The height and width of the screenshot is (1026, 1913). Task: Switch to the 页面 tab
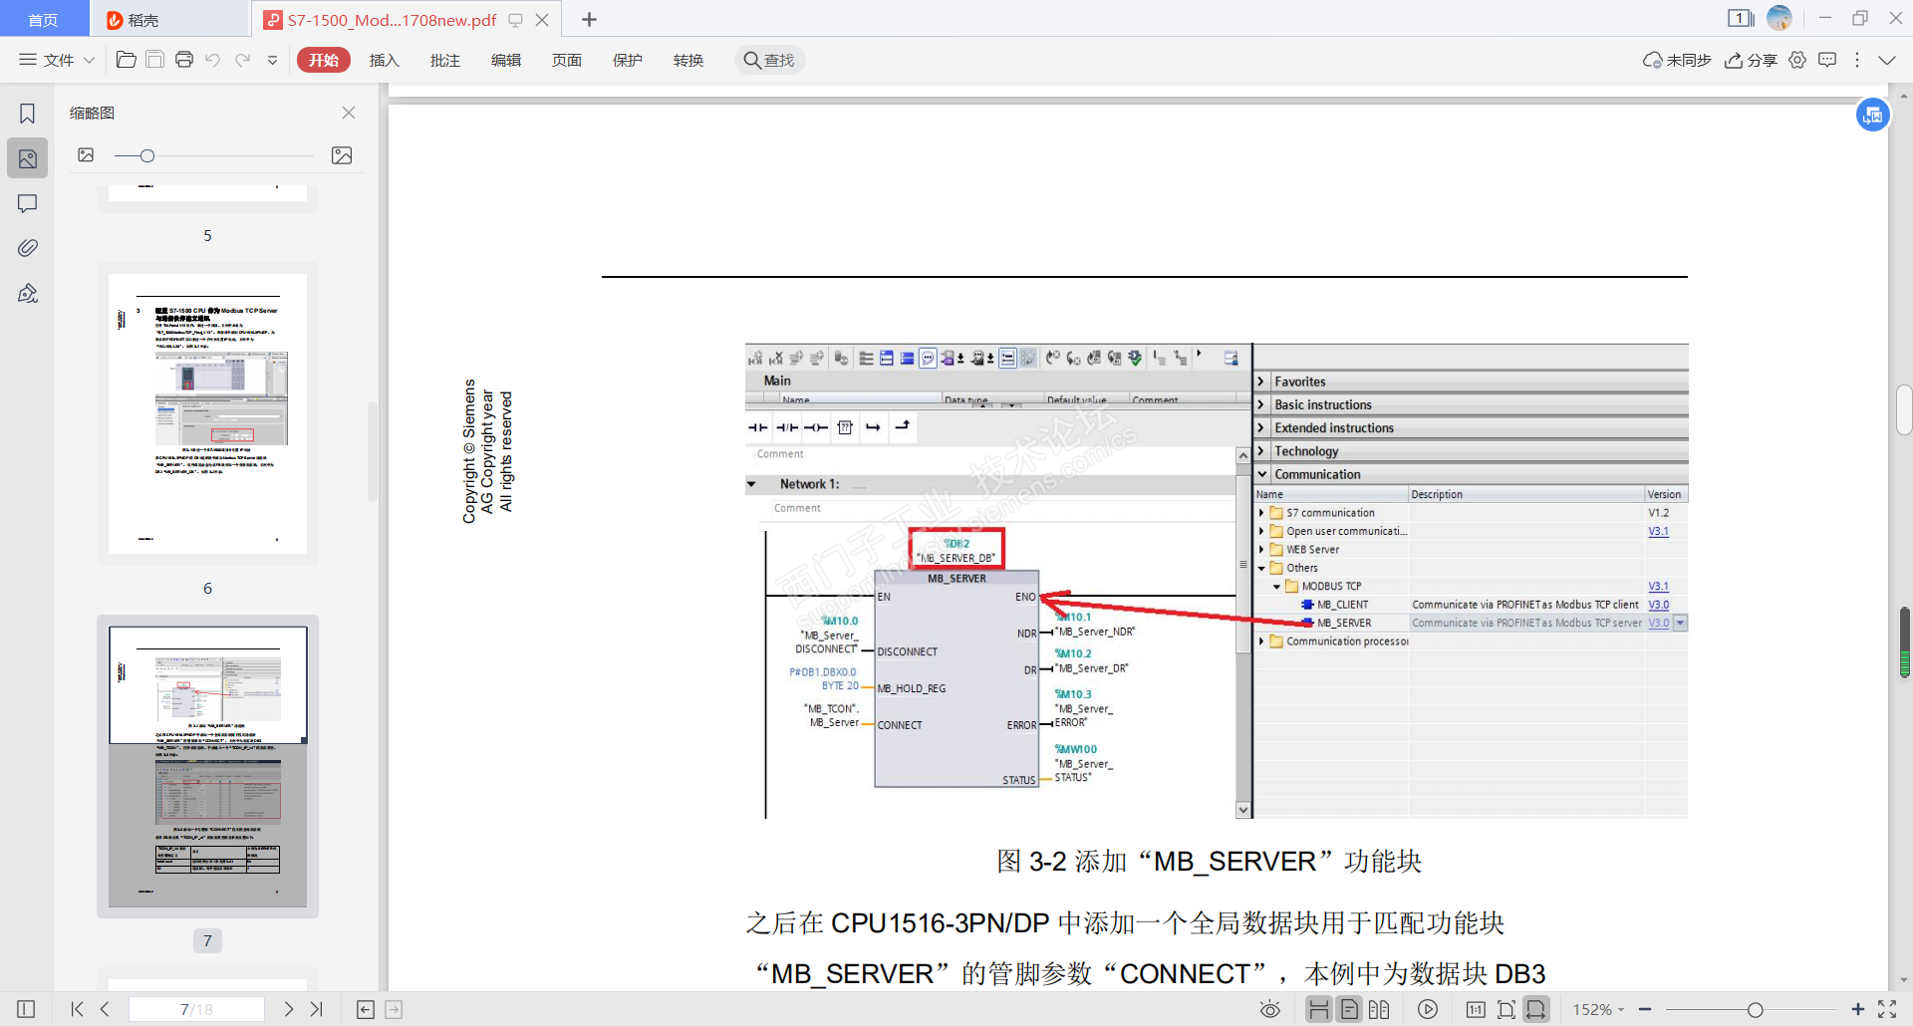click(x=567, y=60)
